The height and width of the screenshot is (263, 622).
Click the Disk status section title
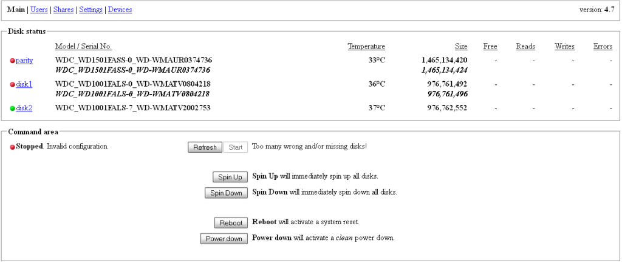click(27, 32)
